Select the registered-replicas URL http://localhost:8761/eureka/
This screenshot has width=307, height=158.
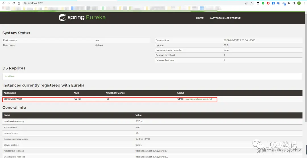click(151, 151)
